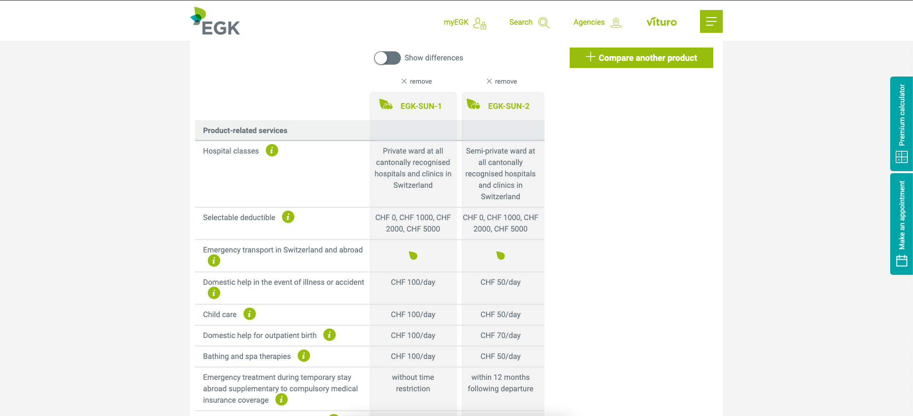Click the appointment calendar icon

pyautogui.click(x=902, y=261)
